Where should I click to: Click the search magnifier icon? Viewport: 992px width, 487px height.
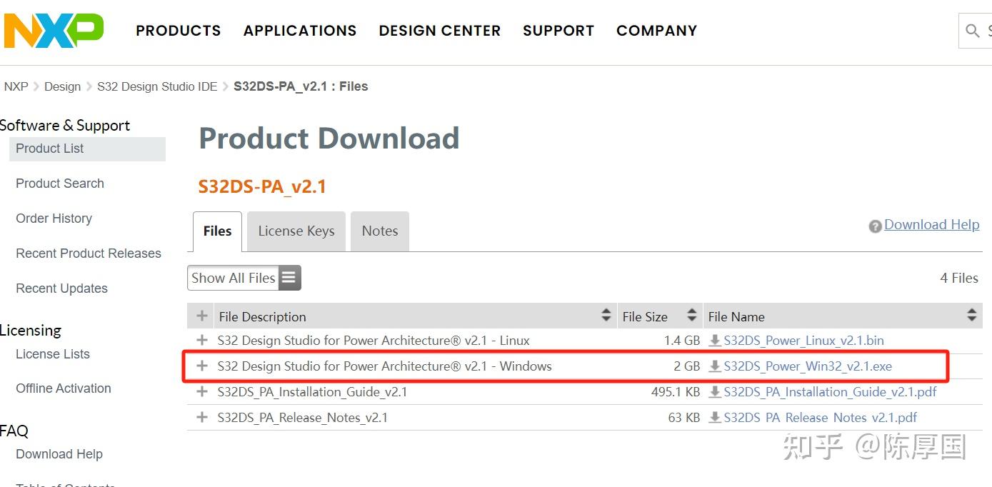click(972, 31)
